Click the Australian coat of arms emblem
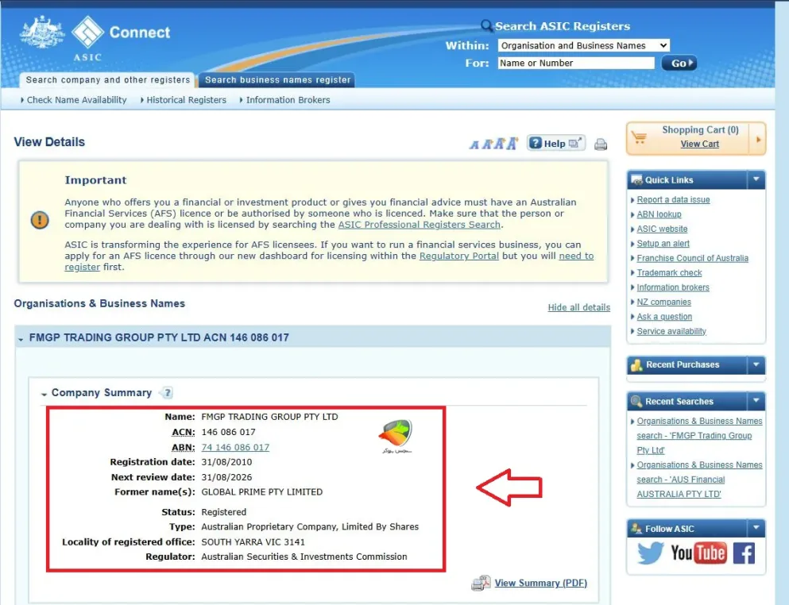 click(x=42, y=33)
